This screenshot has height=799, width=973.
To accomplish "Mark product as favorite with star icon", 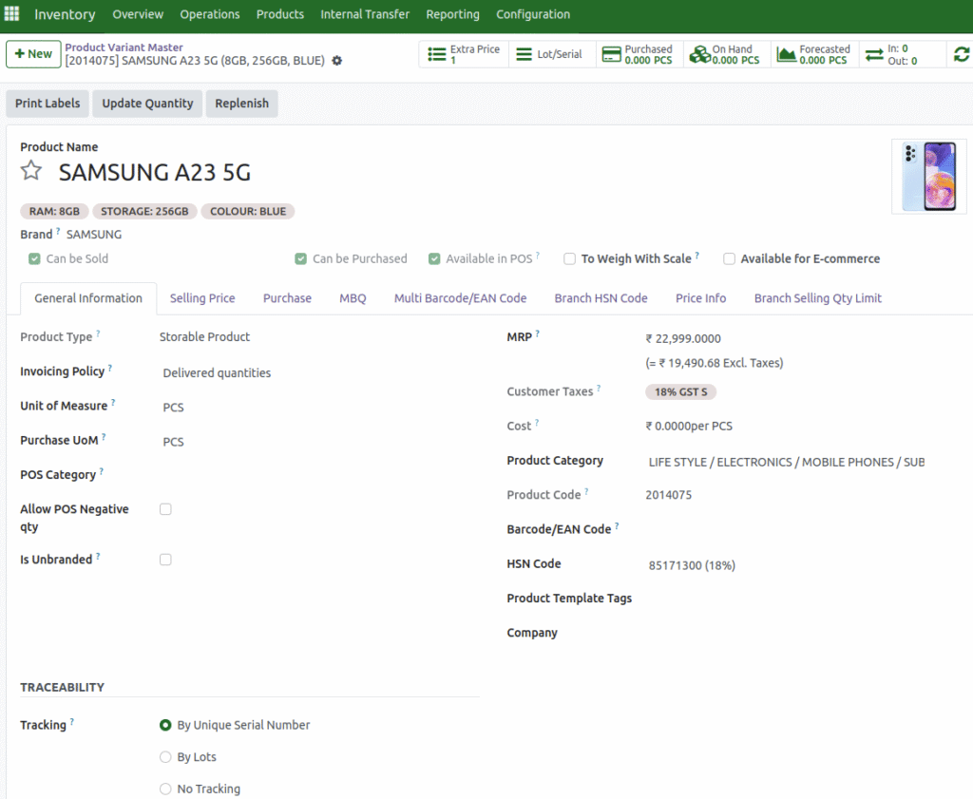I will point(32,171).
